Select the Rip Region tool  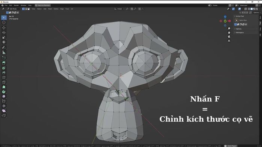coord(4,115)
